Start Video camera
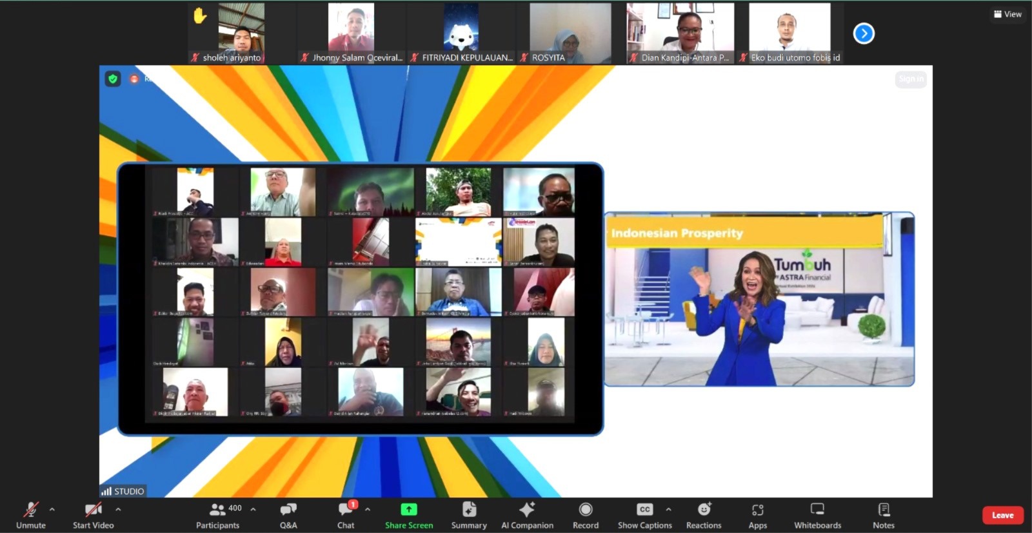This screenshot has width=1032, height=533. pyautogui.click(x=93, y=515)
